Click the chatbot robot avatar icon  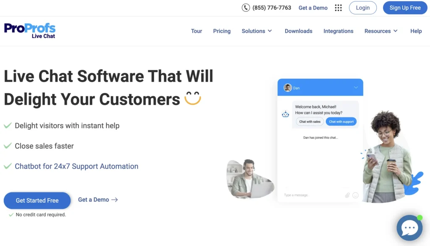pos(286,114)
